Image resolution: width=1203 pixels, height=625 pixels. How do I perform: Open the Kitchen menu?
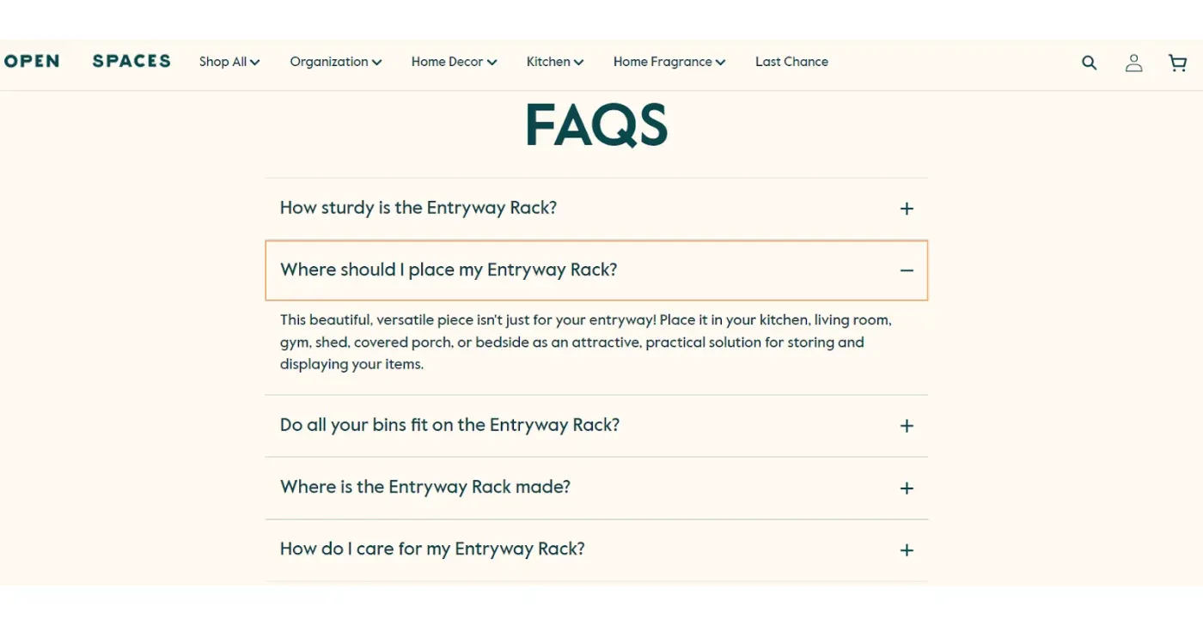click(x=554, y=62)
